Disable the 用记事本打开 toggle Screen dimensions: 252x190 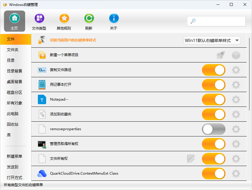tap(214, 85)
